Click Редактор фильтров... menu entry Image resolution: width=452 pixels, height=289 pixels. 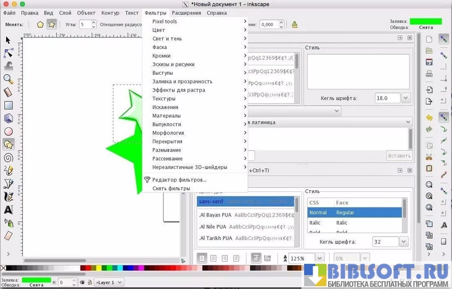tap(179, 180)
